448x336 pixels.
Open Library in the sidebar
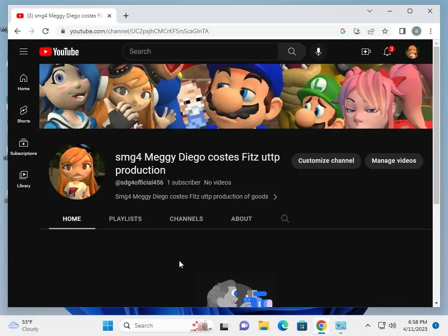click(x=24, y=179)
